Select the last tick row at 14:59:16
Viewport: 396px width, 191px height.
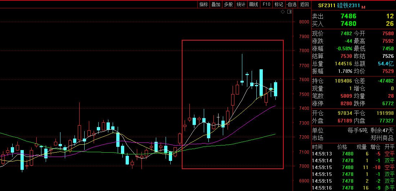tap(353, 188)
